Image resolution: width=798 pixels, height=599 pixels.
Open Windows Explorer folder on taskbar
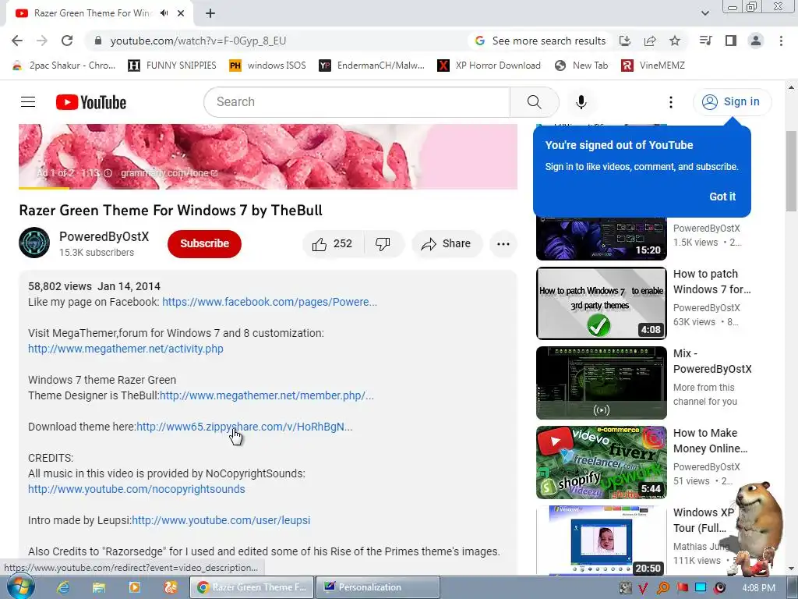click(x=99, y=587)
